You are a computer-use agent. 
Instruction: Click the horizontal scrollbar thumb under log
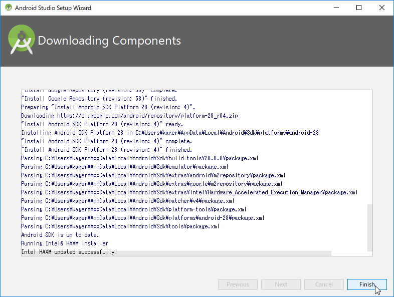point(176,253)
